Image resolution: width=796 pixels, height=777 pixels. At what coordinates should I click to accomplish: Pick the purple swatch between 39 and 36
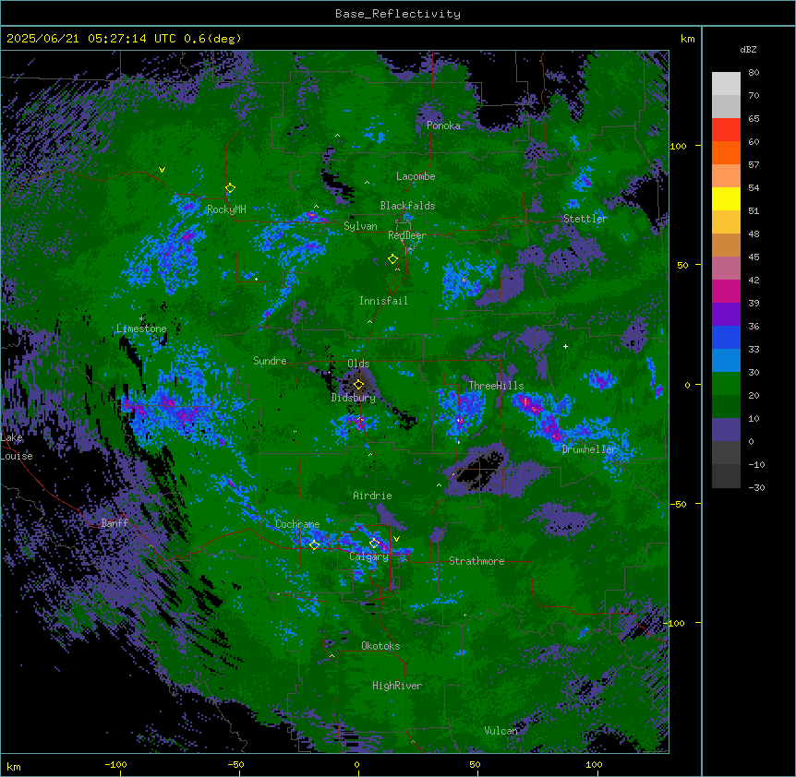tap(726, 315)
